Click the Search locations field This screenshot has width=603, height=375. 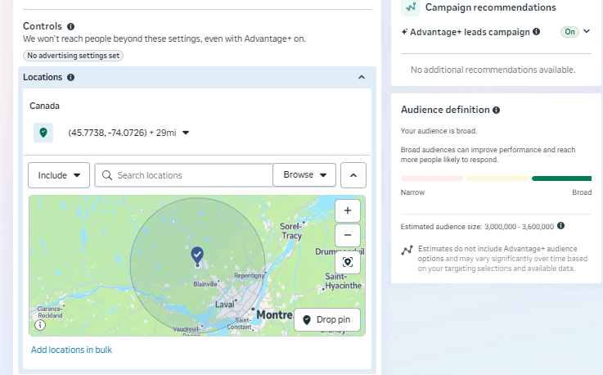184,175
